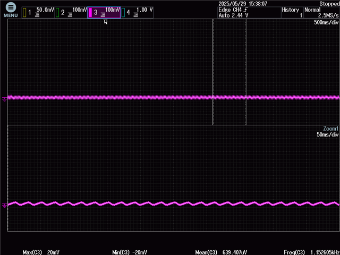Click channel 3 coupling icon under 100mV

tap(103, 15)
